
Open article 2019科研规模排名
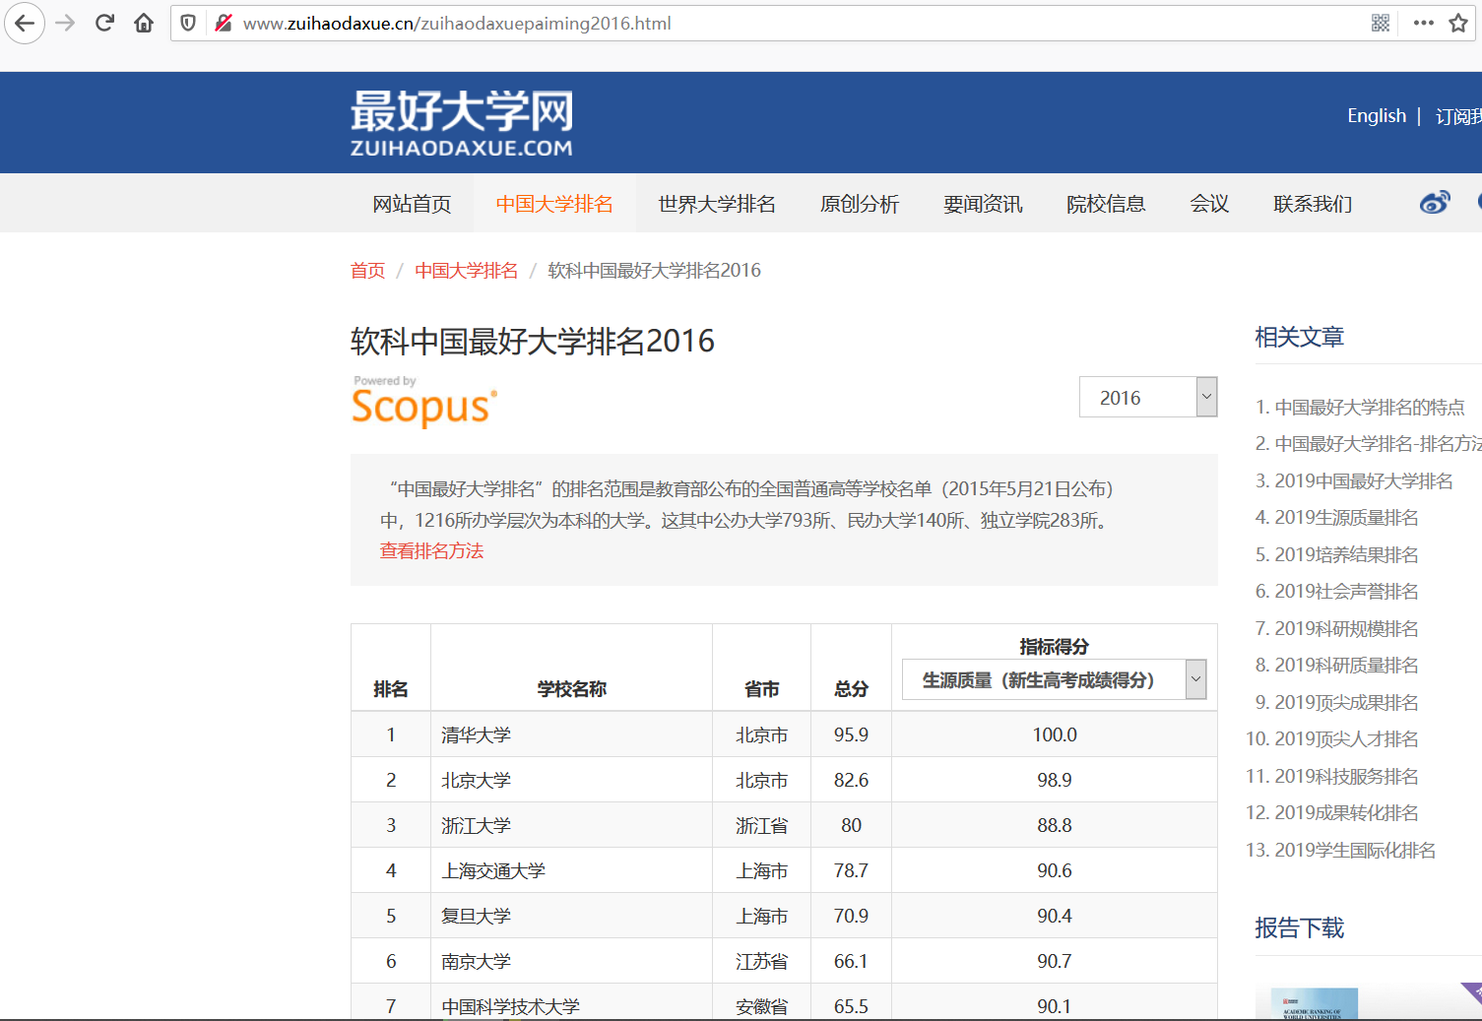point(1346,629)
